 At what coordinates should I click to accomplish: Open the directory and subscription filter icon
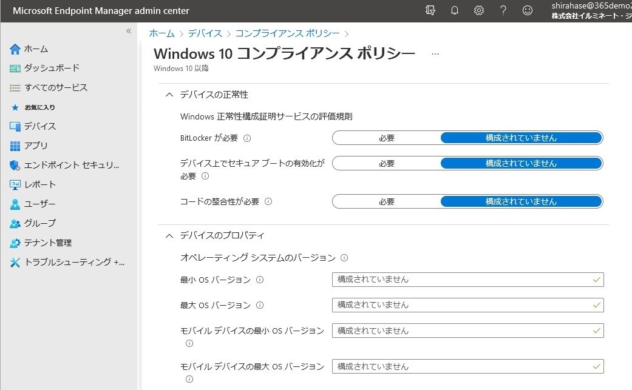click(x=430, y=10)
